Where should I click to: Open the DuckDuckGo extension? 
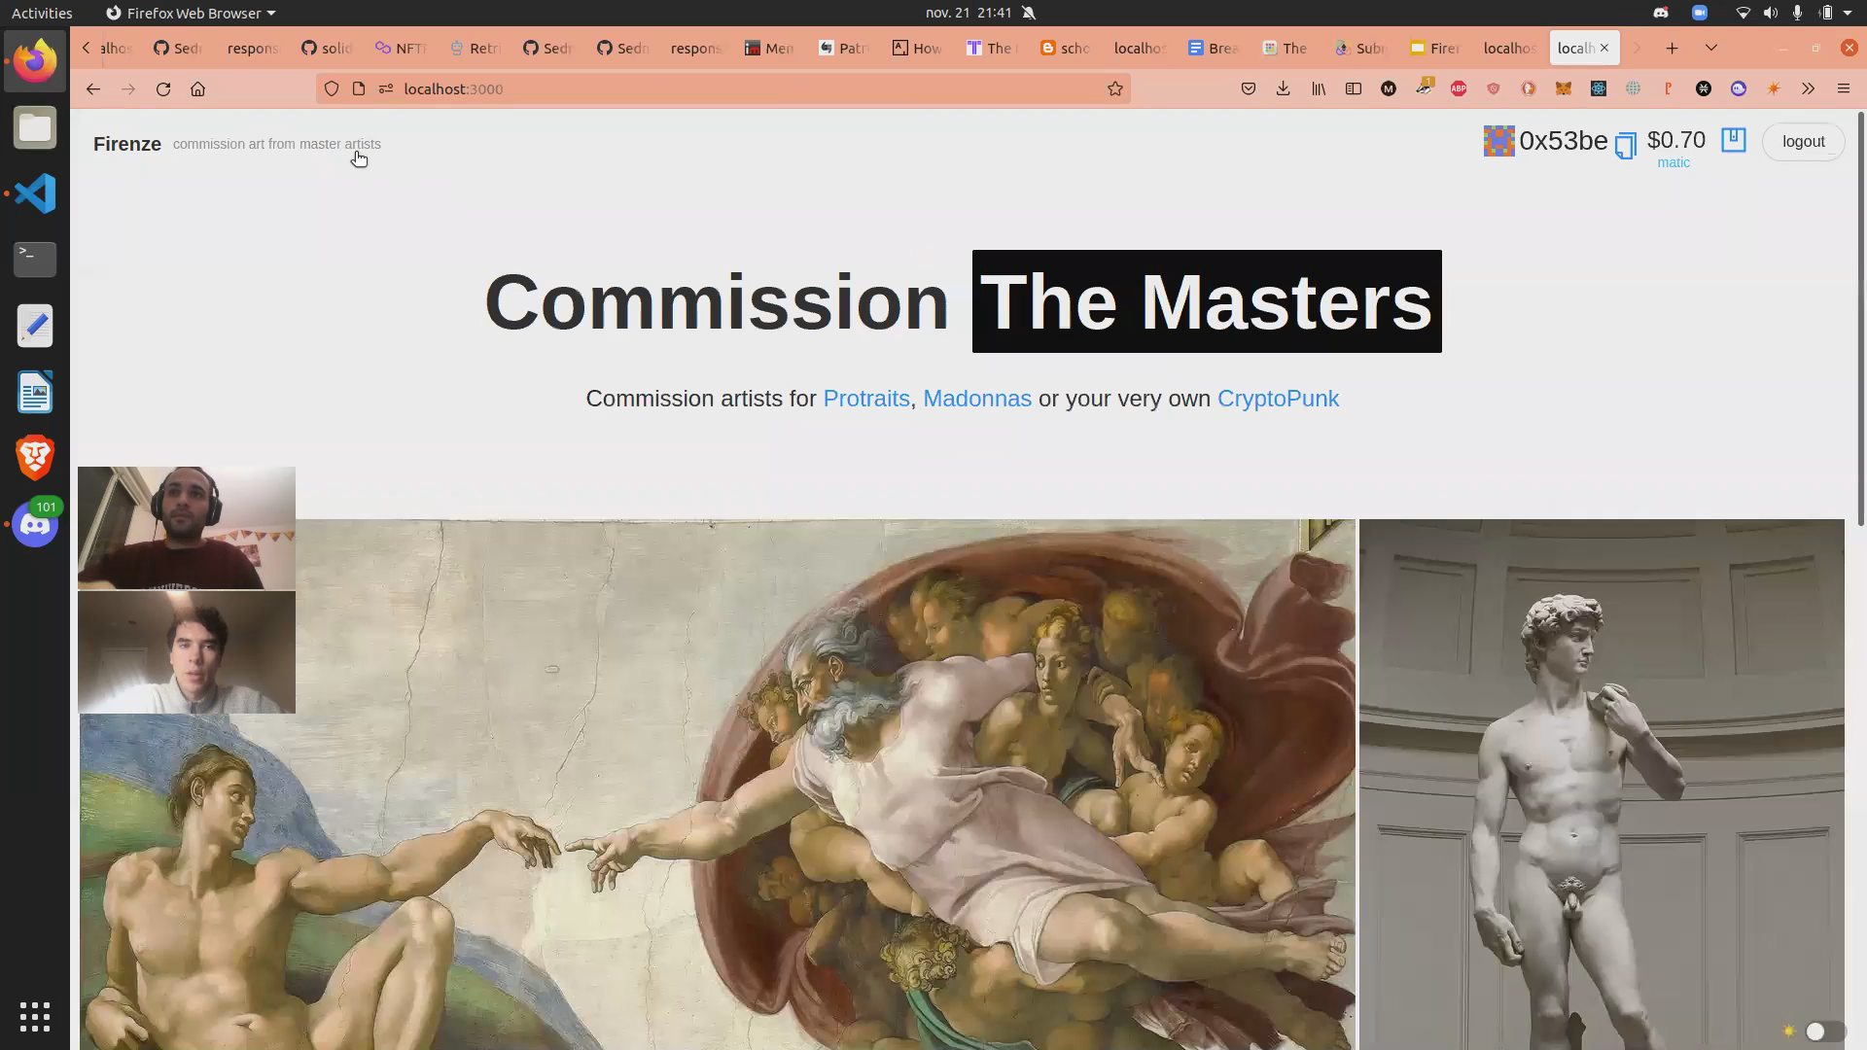[1529, 88]
